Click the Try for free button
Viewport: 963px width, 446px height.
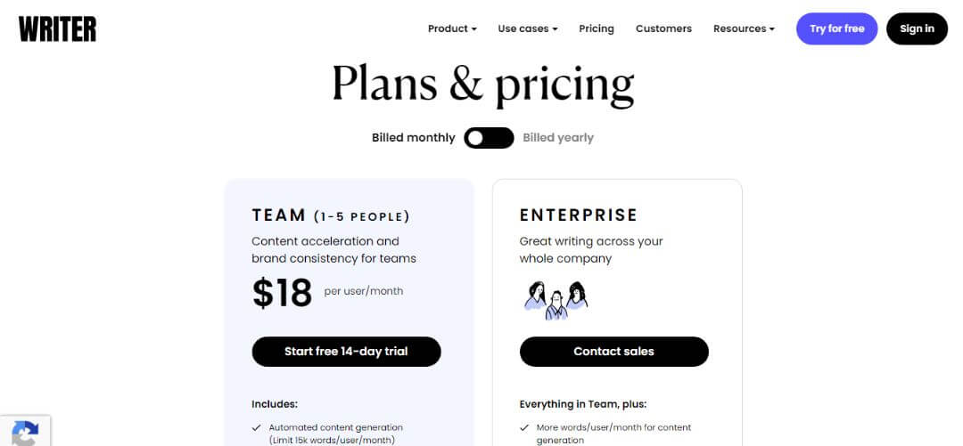tap(836, 28)
